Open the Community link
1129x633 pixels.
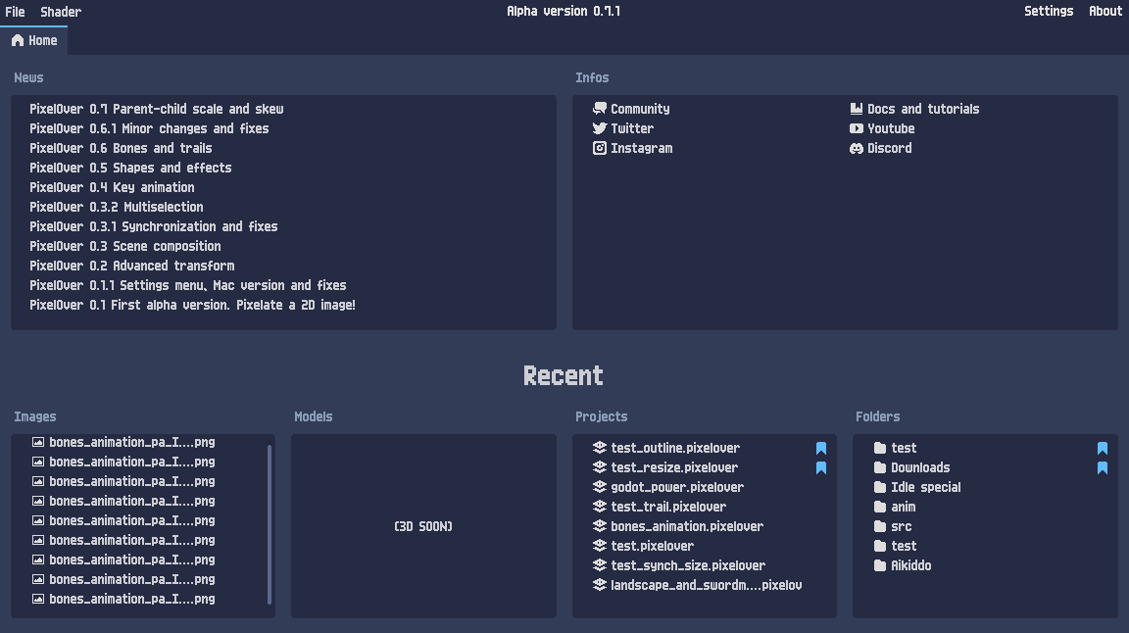click(x=640, y=109)
